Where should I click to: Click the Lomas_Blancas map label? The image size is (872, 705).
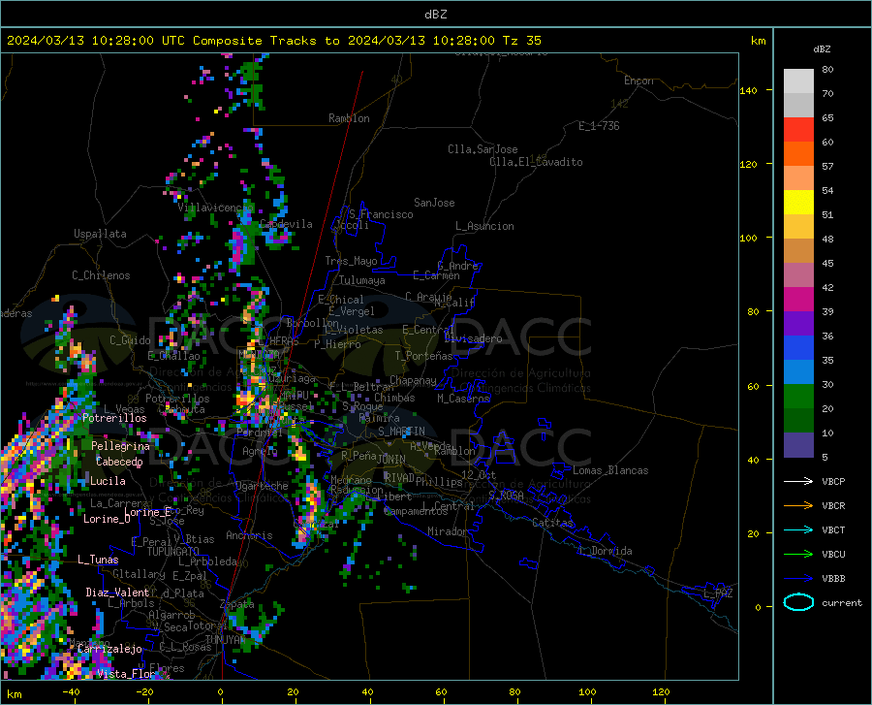[610, 470]
